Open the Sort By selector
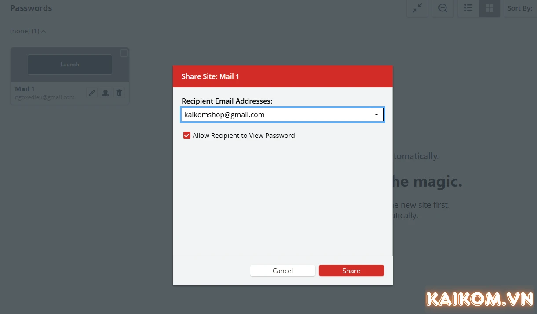The image size is (537, 314). point(520,8)
